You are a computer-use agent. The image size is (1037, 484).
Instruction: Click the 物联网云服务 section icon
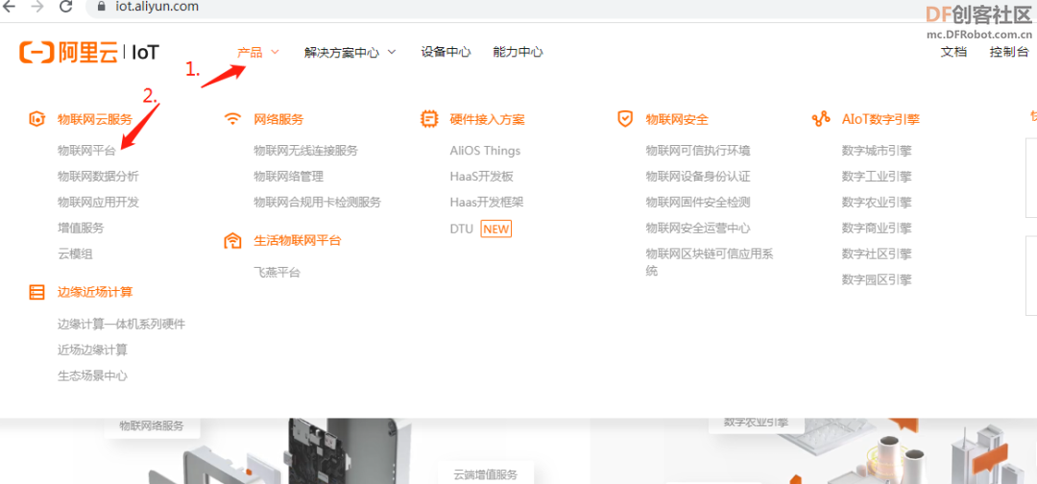(x=37, y=119)
